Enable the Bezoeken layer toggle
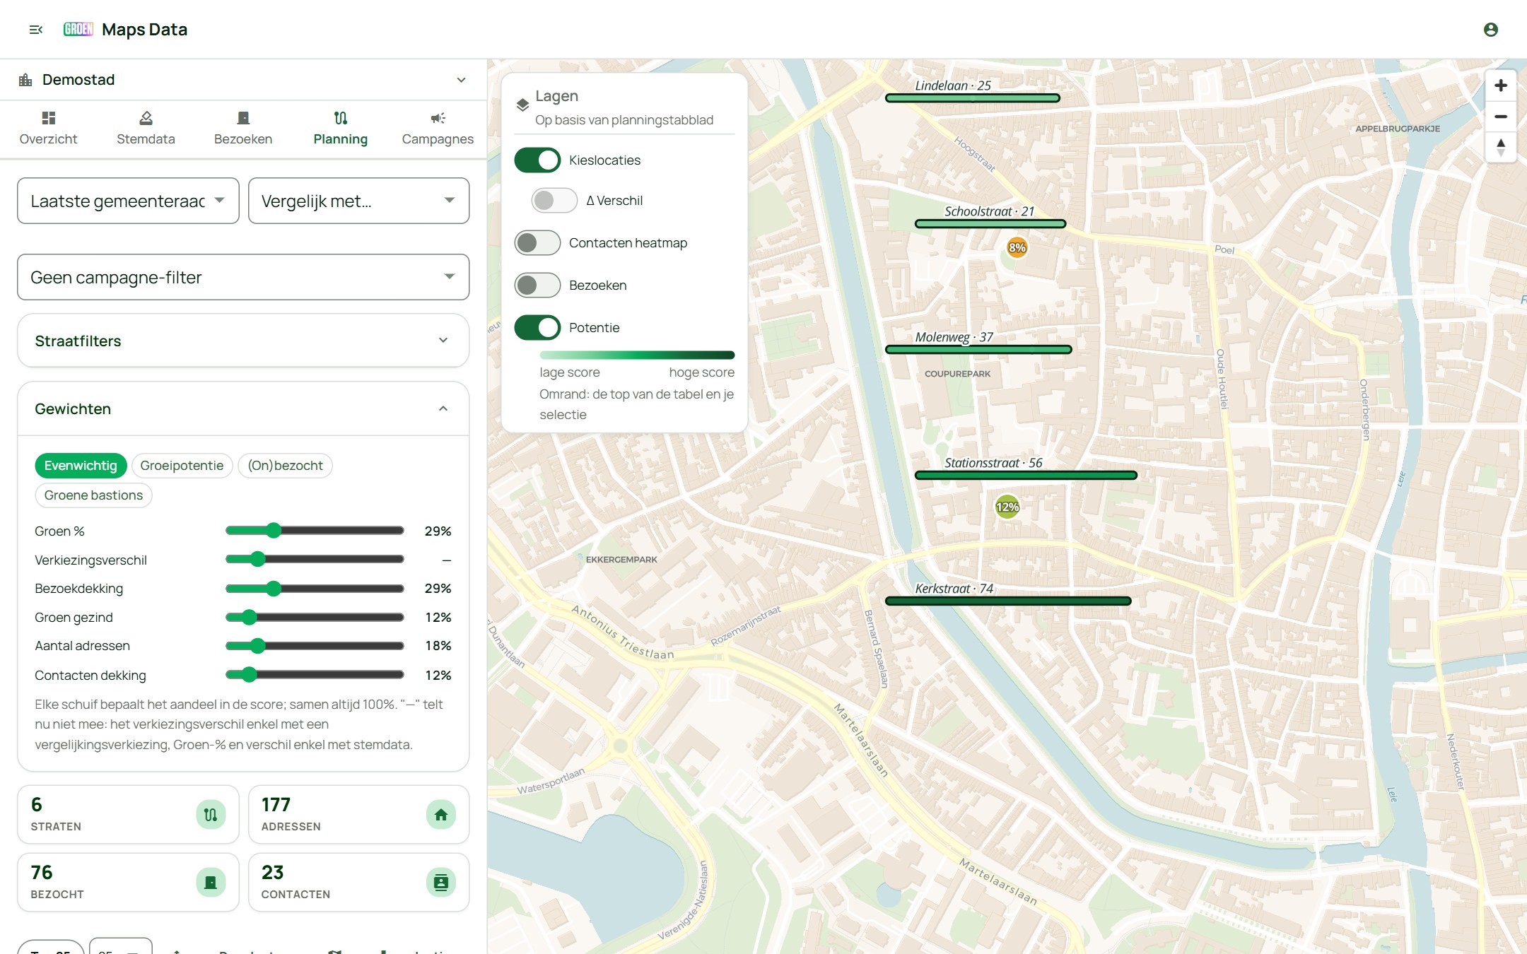The width and height of the screenshot is (1527, 954). [x=537, y=285]
